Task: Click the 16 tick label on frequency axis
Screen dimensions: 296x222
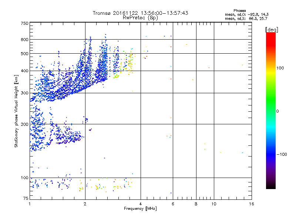Action: (x=252, y=204)
